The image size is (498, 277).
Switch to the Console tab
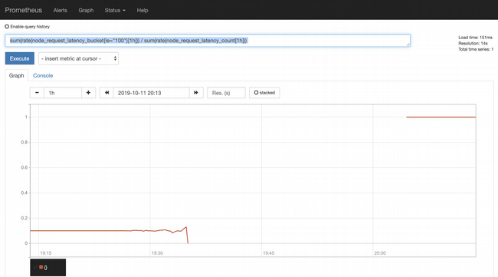coord(43,76)
